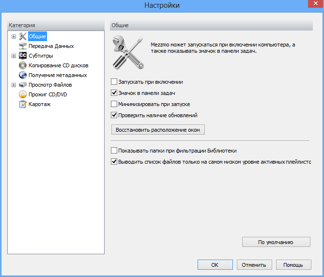Uncheck Значок в панели задач
The image size is (324, 277).
(x=114, y=93)
